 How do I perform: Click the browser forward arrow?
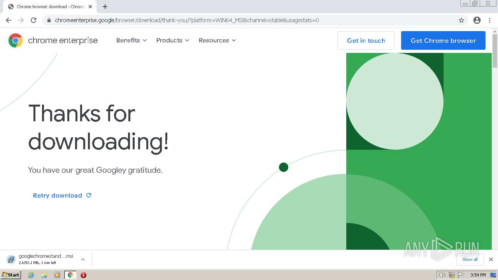tap(21, 20)
